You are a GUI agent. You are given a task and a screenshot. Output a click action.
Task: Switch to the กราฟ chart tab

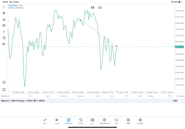57,121
